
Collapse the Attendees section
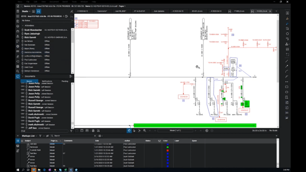tap(22, 26)
